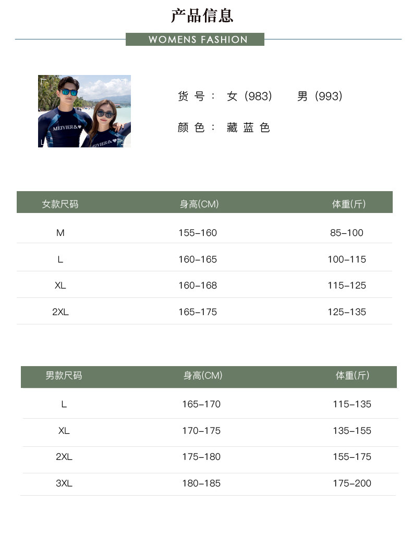Click the 藏蓝色 color label
Screen dimensions: 412x539
[248, 128]
